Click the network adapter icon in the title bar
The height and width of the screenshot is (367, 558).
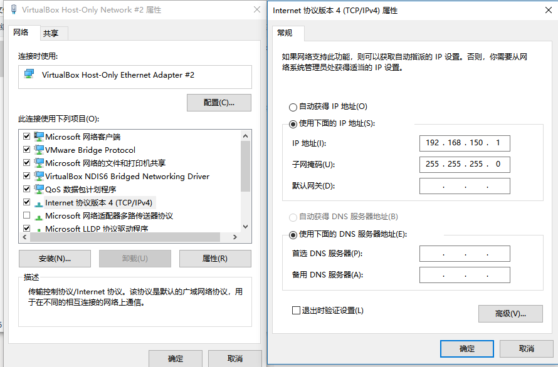(14, 9)
